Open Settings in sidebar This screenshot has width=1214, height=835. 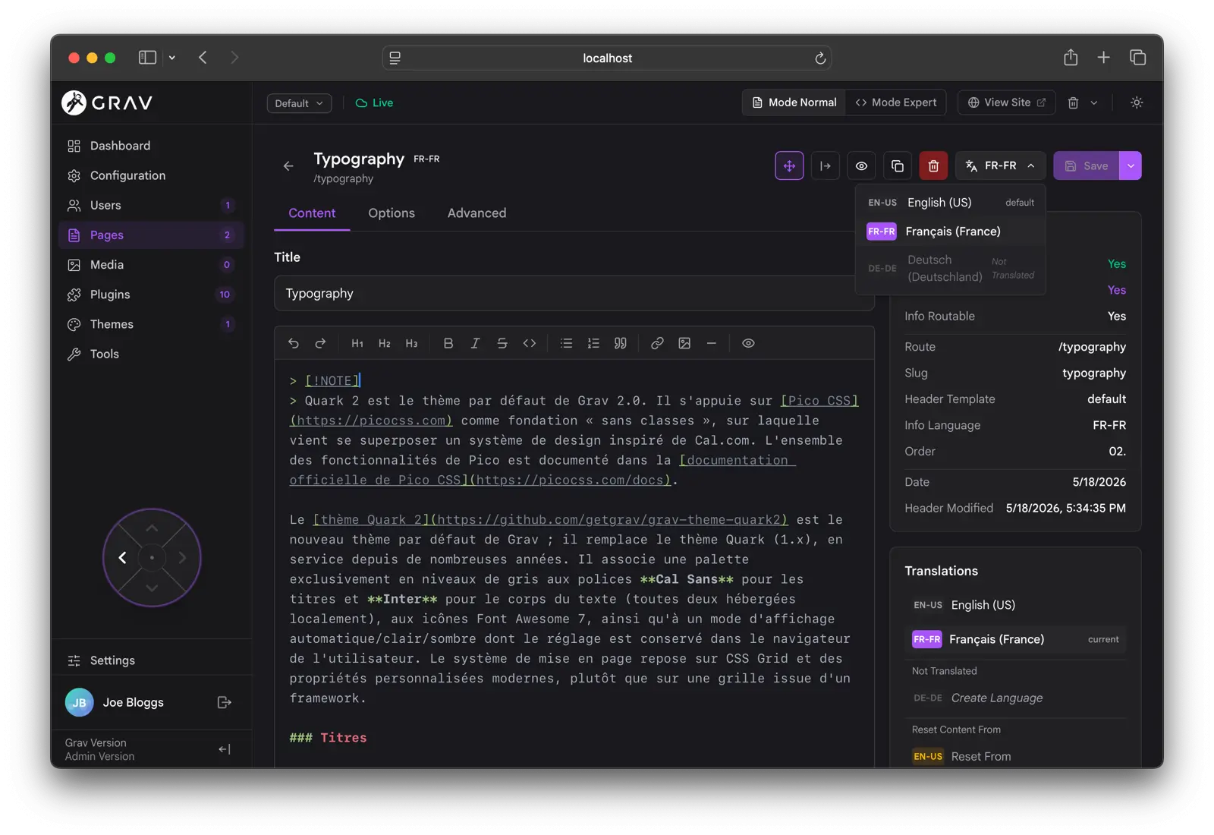click(x=151, y=660)
